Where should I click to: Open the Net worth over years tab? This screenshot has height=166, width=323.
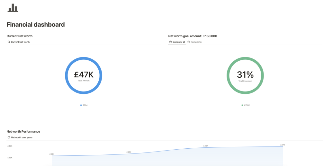(x=20, y=137)
